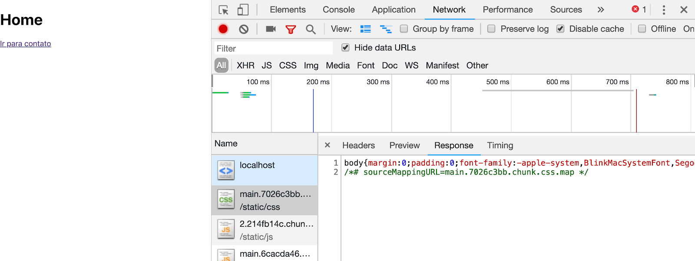Screen dimensions: 695x261
Task: Select the localhost document icon
Action: point(226,171)
